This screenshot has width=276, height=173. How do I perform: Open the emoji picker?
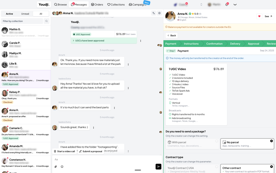[62, 167]
